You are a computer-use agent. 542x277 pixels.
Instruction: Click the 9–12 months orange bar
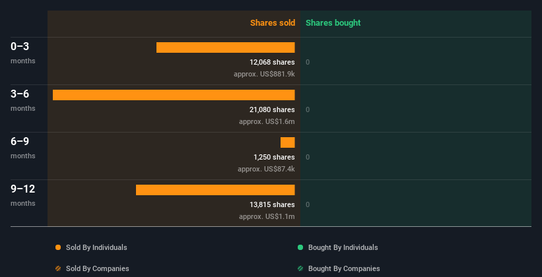click(215, 190)
